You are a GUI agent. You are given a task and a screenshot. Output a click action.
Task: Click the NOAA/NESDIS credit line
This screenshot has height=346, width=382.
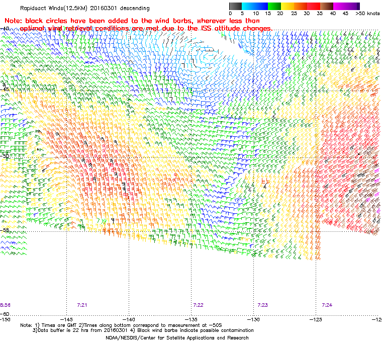(177, 338)
